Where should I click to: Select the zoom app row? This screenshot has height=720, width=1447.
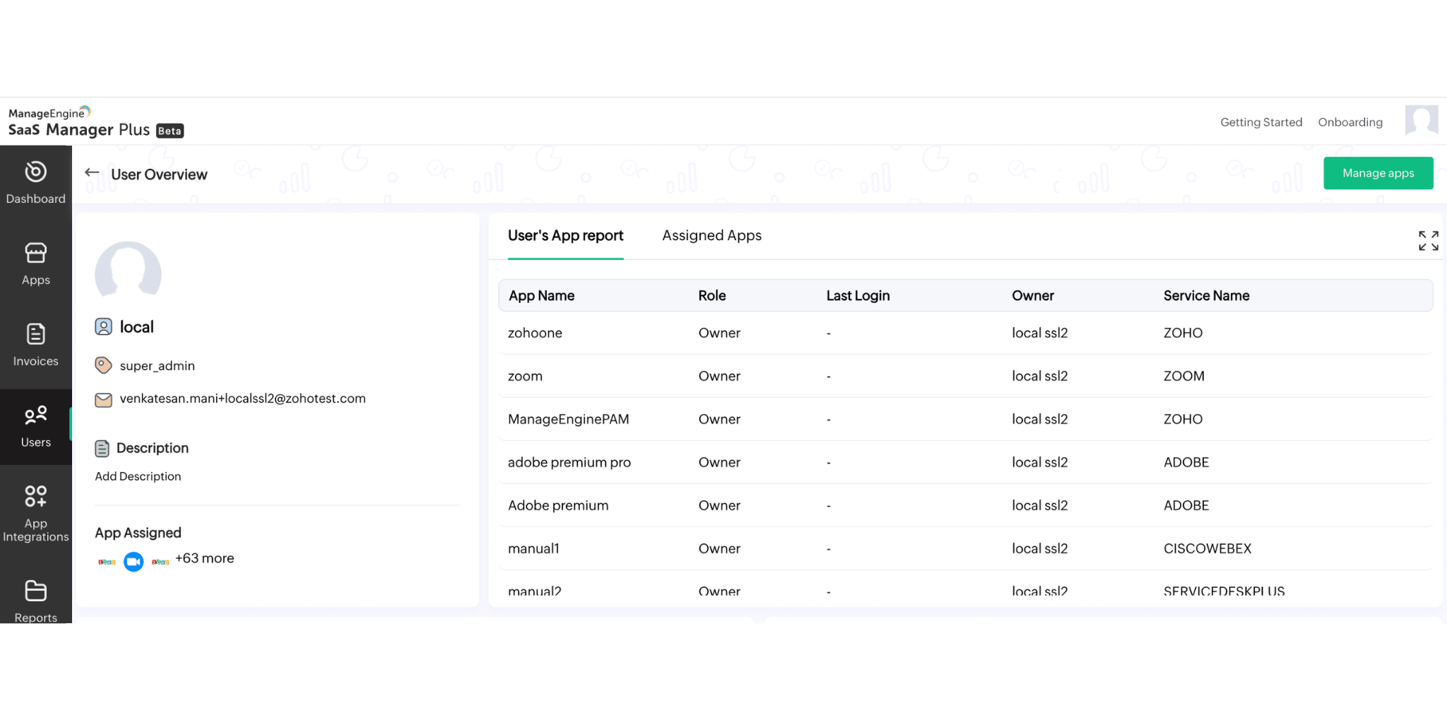pyautogui.click(x=966, y=376)
